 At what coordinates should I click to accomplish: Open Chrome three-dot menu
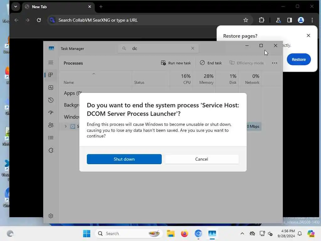click(312, 20)
